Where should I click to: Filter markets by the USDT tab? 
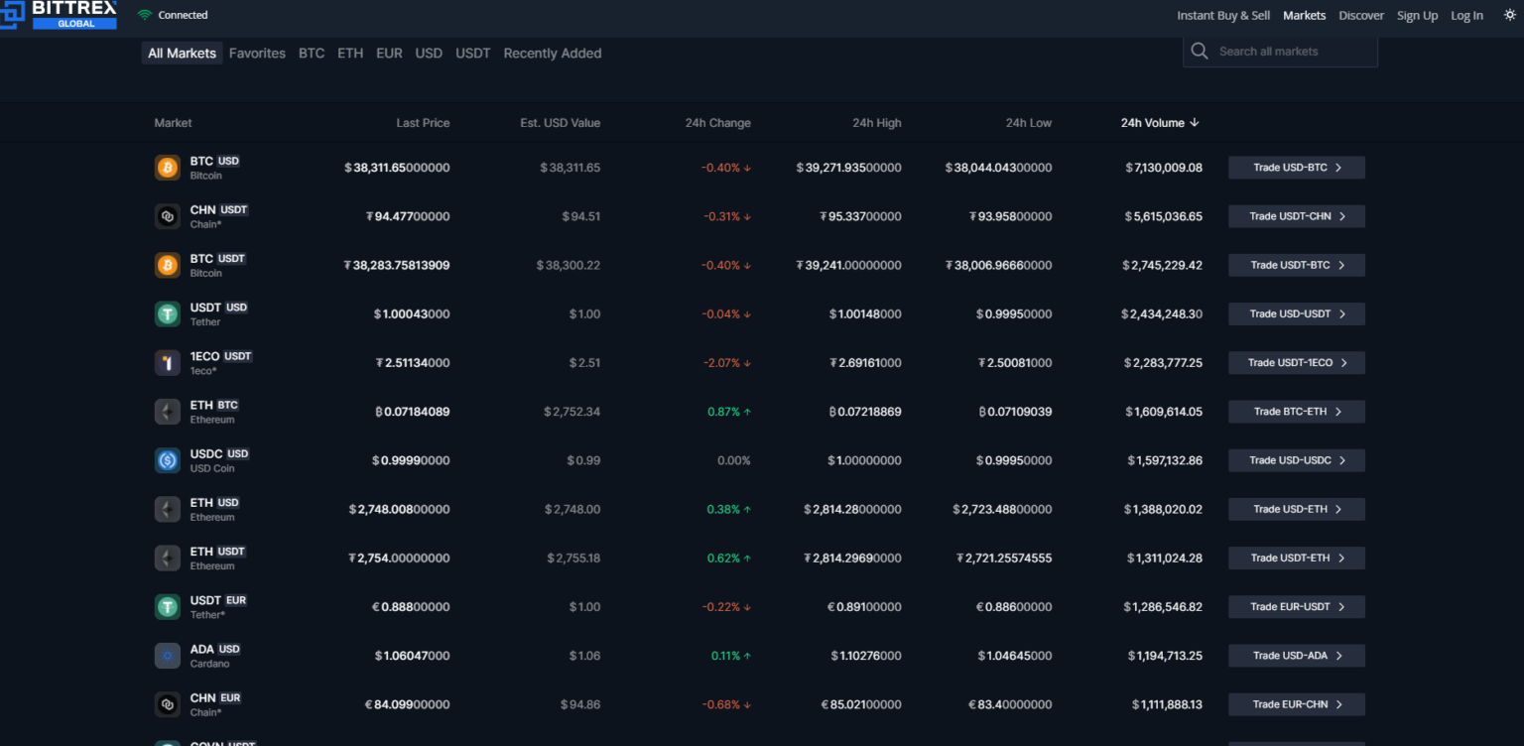(472, 54)
